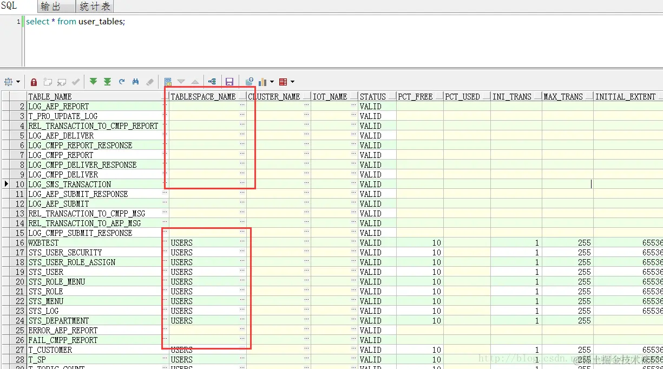Click the save results disk icon
Viewport: 663px width, 369px height.
coord(229,82)
